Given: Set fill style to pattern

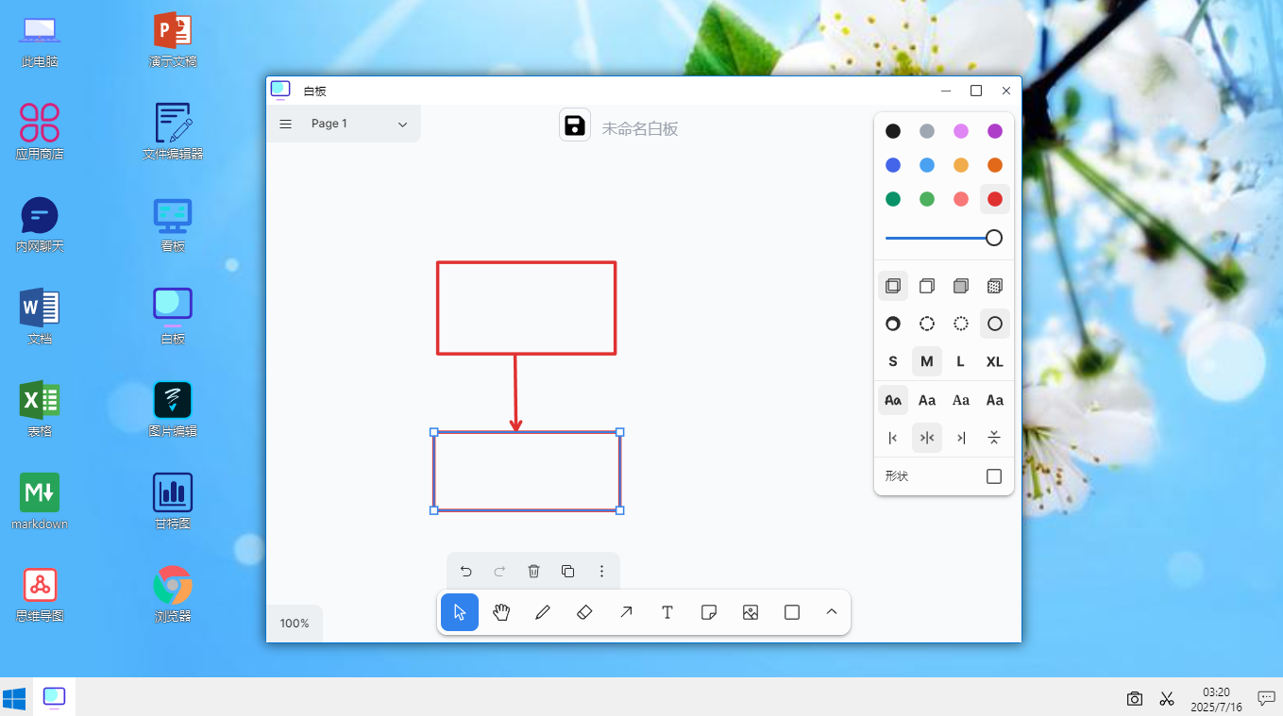Looking at the screenshot, I should tap(995, 285).
